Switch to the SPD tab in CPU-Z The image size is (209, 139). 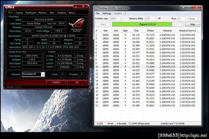(52, 13)
